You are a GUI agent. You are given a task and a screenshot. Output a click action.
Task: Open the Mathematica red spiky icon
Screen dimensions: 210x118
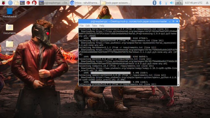point(28,3)
